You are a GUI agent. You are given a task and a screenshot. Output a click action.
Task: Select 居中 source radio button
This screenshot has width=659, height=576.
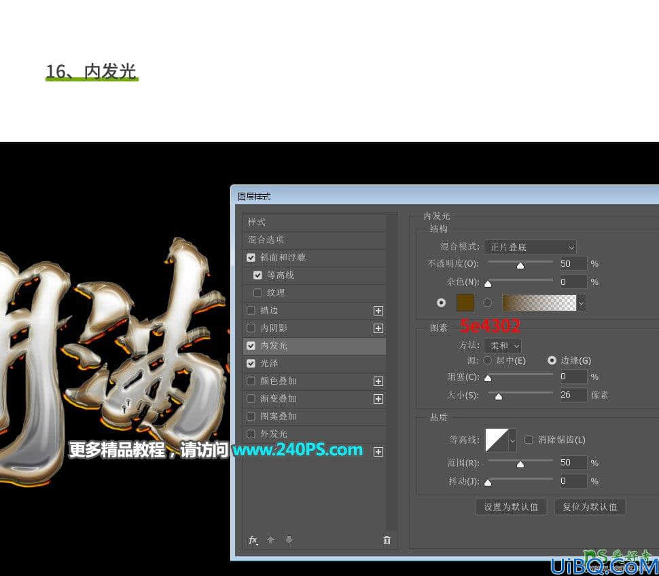coord(488,360)
